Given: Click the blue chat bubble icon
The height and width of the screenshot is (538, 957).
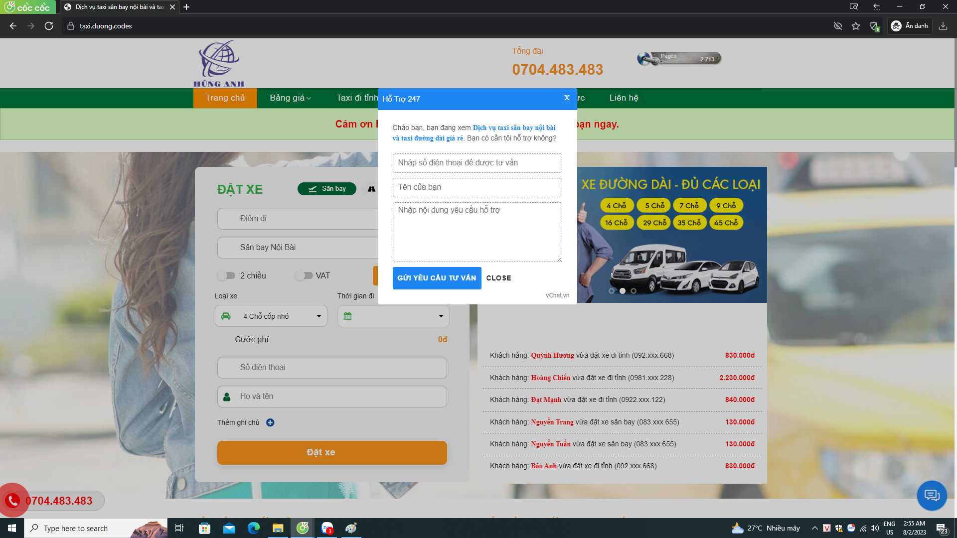Looking at the screenshot, I should tap(931, 495).
